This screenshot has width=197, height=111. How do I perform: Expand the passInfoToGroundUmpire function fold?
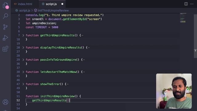point(23,60)
